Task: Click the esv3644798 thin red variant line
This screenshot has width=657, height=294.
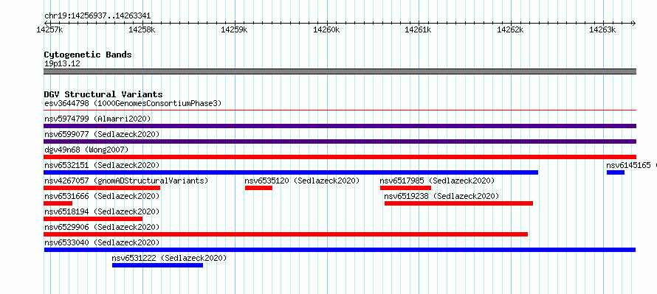Action: point(340,111)
